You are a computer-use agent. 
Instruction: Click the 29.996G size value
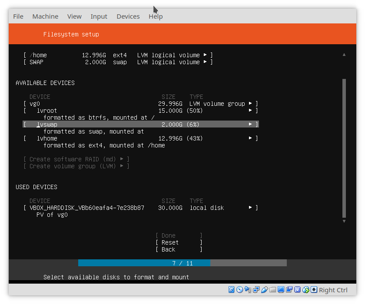(170, 104)
